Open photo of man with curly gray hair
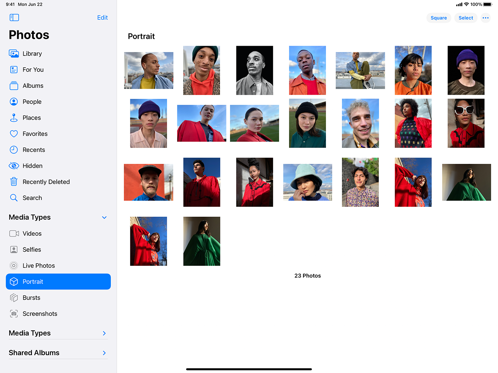 [360, 123]
